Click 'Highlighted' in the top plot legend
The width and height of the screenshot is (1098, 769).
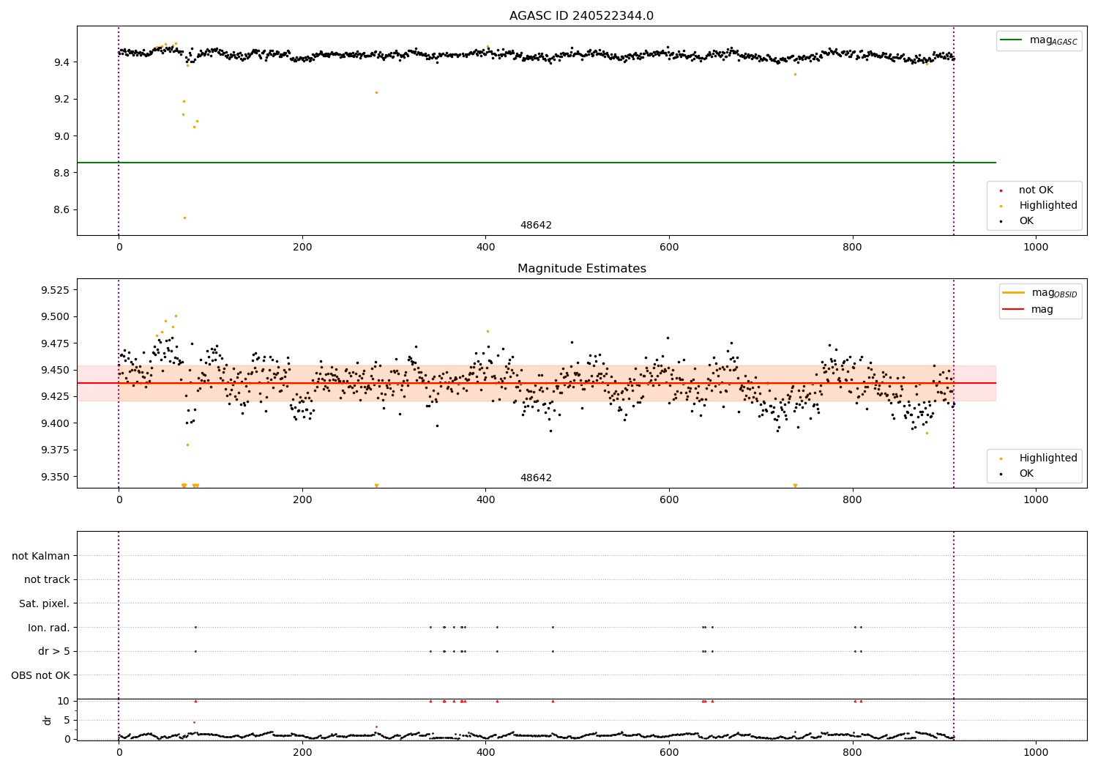pyautogui.click(x=1040, y=206)
